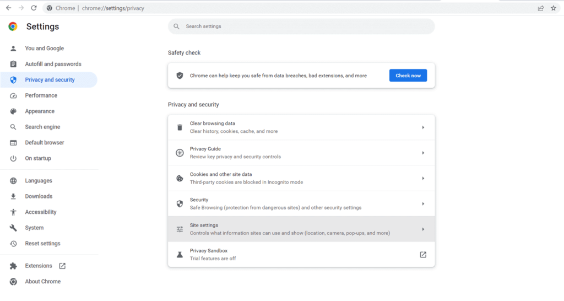Open Clear browsing data option
The height and width of the screenshot is (301, 564).
(x=301, y=127)
